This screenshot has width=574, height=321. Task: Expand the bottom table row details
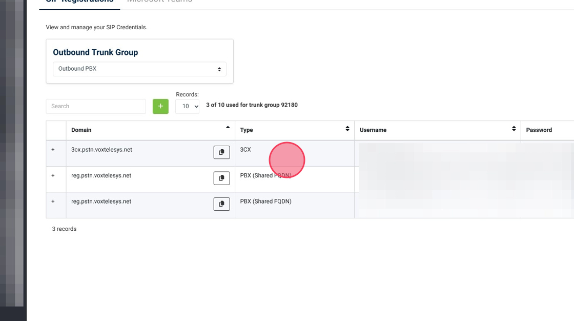pyautogui.click(x=53, y=202)
